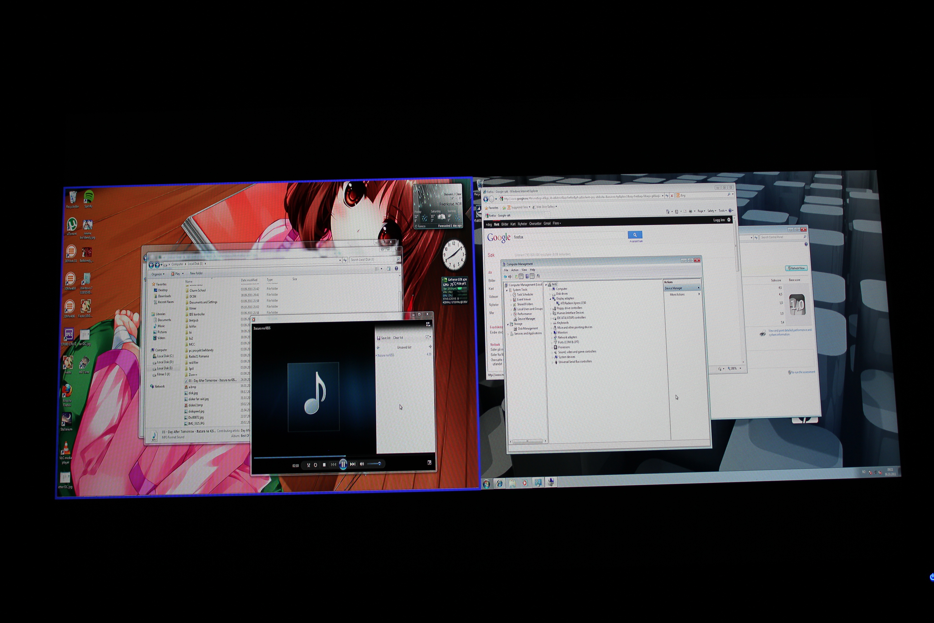This screenshot has height=623, width=934.
Task: Click the Internet Explorer back button
Action: coord(486,199)
